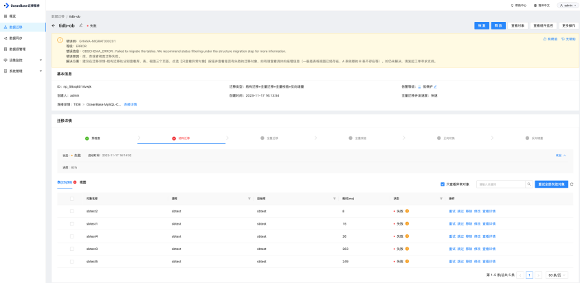This screenshot has height=283, width=580.
Task: Click the orange info icon in sbtest3 row
Action: 407,249
